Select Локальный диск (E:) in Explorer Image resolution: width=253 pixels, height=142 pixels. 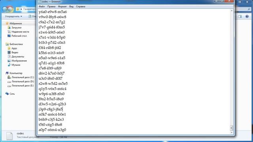[23, 86]
